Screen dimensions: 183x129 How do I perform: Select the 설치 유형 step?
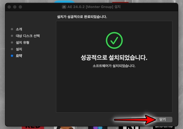click(x=23, y=42)
